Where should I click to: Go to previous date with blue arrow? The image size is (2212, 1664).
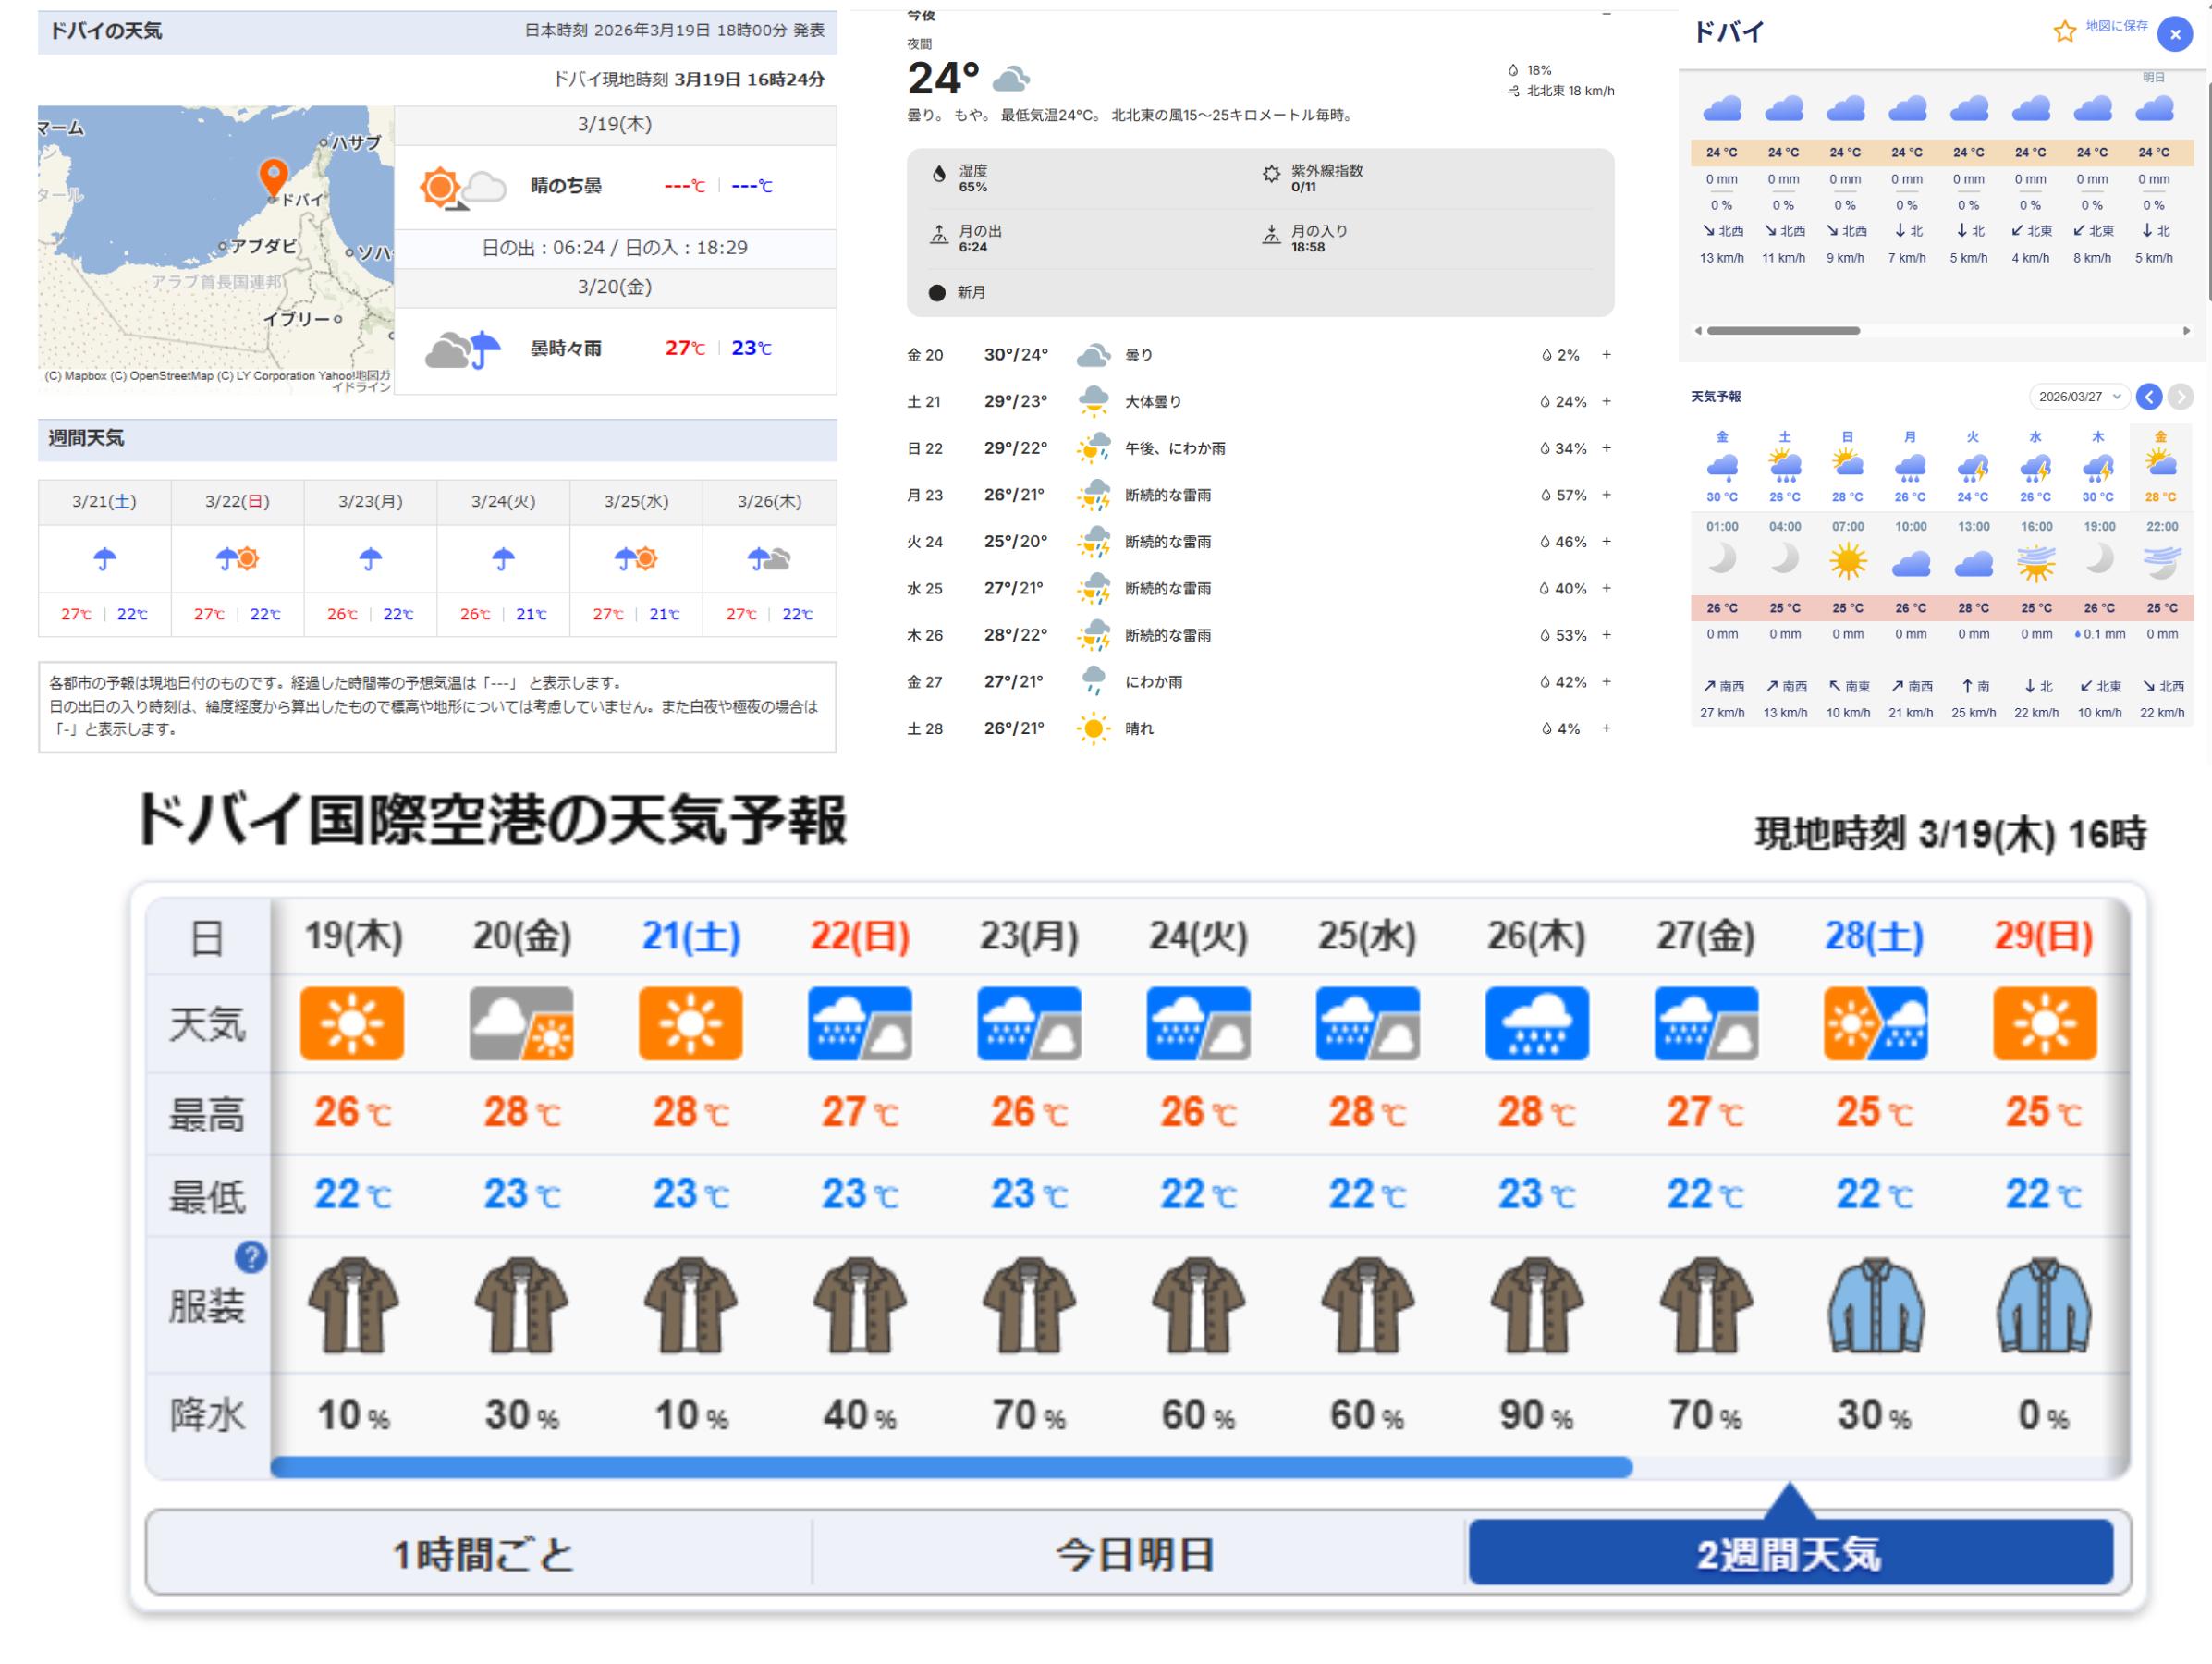click(x=2148, y=397)
